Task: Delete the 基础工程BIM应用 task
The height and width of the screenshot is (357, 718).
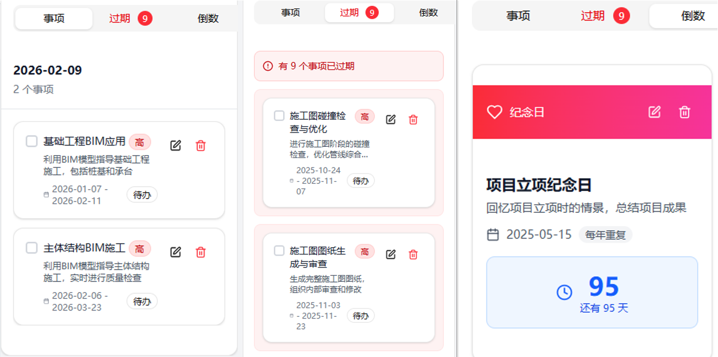Action: pyautogui.click(x=201, y=146)
